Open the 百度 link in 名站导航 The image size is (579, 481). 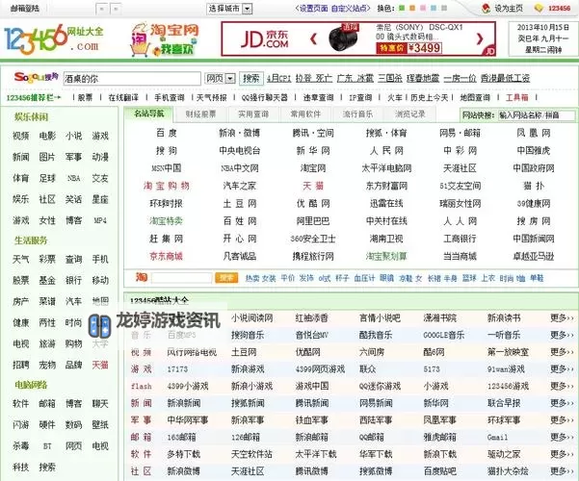pyautogui.click(x=166, y=132)
